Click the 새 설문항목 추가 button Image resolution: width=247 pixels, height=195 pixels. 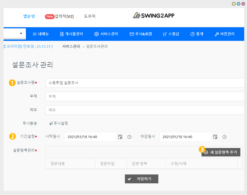coord(221,152)
